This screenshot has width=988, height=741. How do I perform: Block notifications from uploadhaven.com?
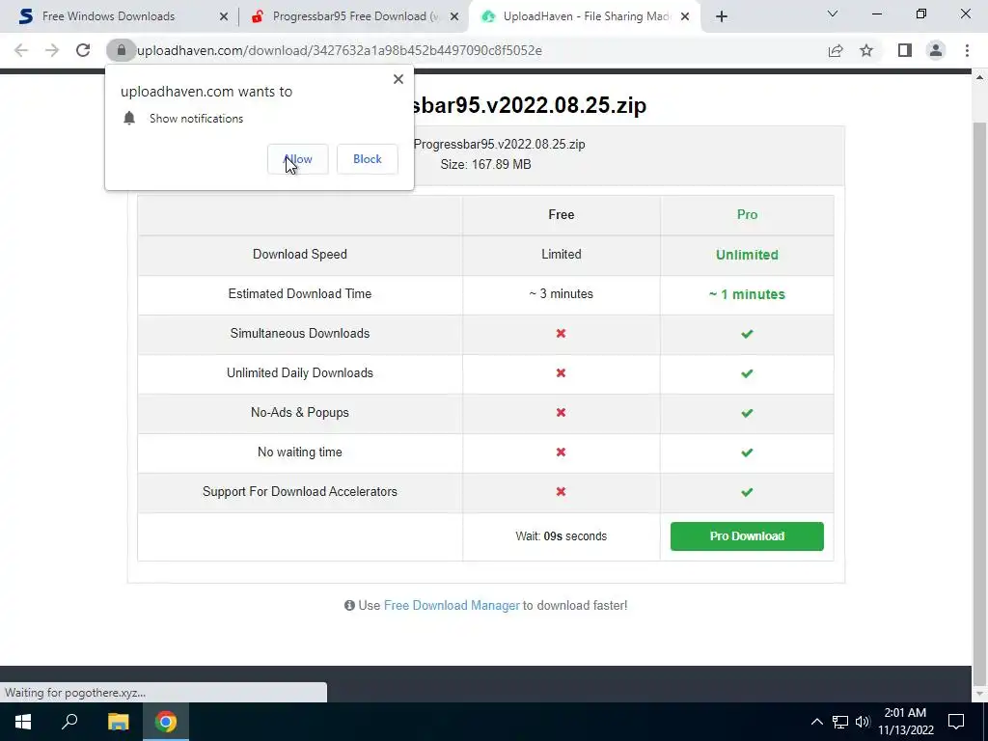pyautogui.click(x=368, y=159)
